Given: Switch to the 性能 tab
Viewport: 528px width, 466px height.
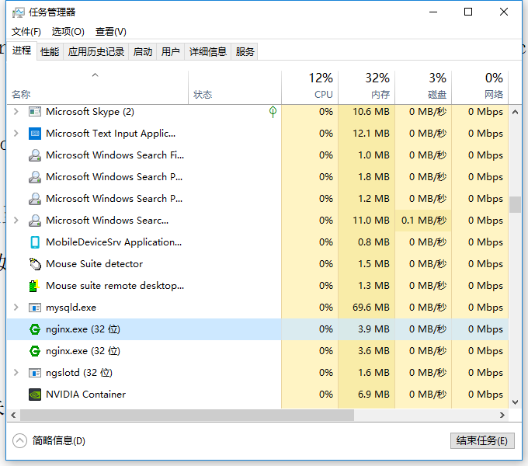Looking at the screenshot, I should click(50, 52).
